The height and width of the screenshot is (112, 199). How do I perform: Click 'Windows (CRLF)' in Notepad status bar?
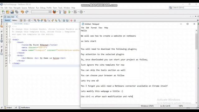pos(147,106)
